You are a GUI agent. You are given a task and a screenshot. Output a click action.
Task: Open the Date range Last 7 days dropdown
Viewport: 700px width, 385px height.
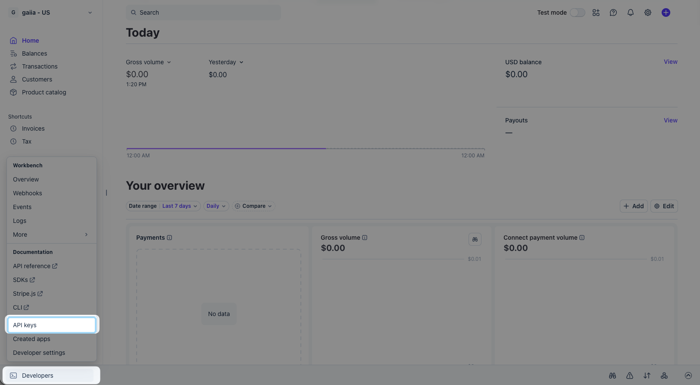click(163, 206)
